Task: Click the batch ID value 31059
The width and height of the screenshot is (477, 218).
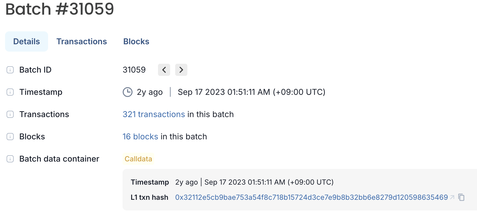Action: click(134, 70)
